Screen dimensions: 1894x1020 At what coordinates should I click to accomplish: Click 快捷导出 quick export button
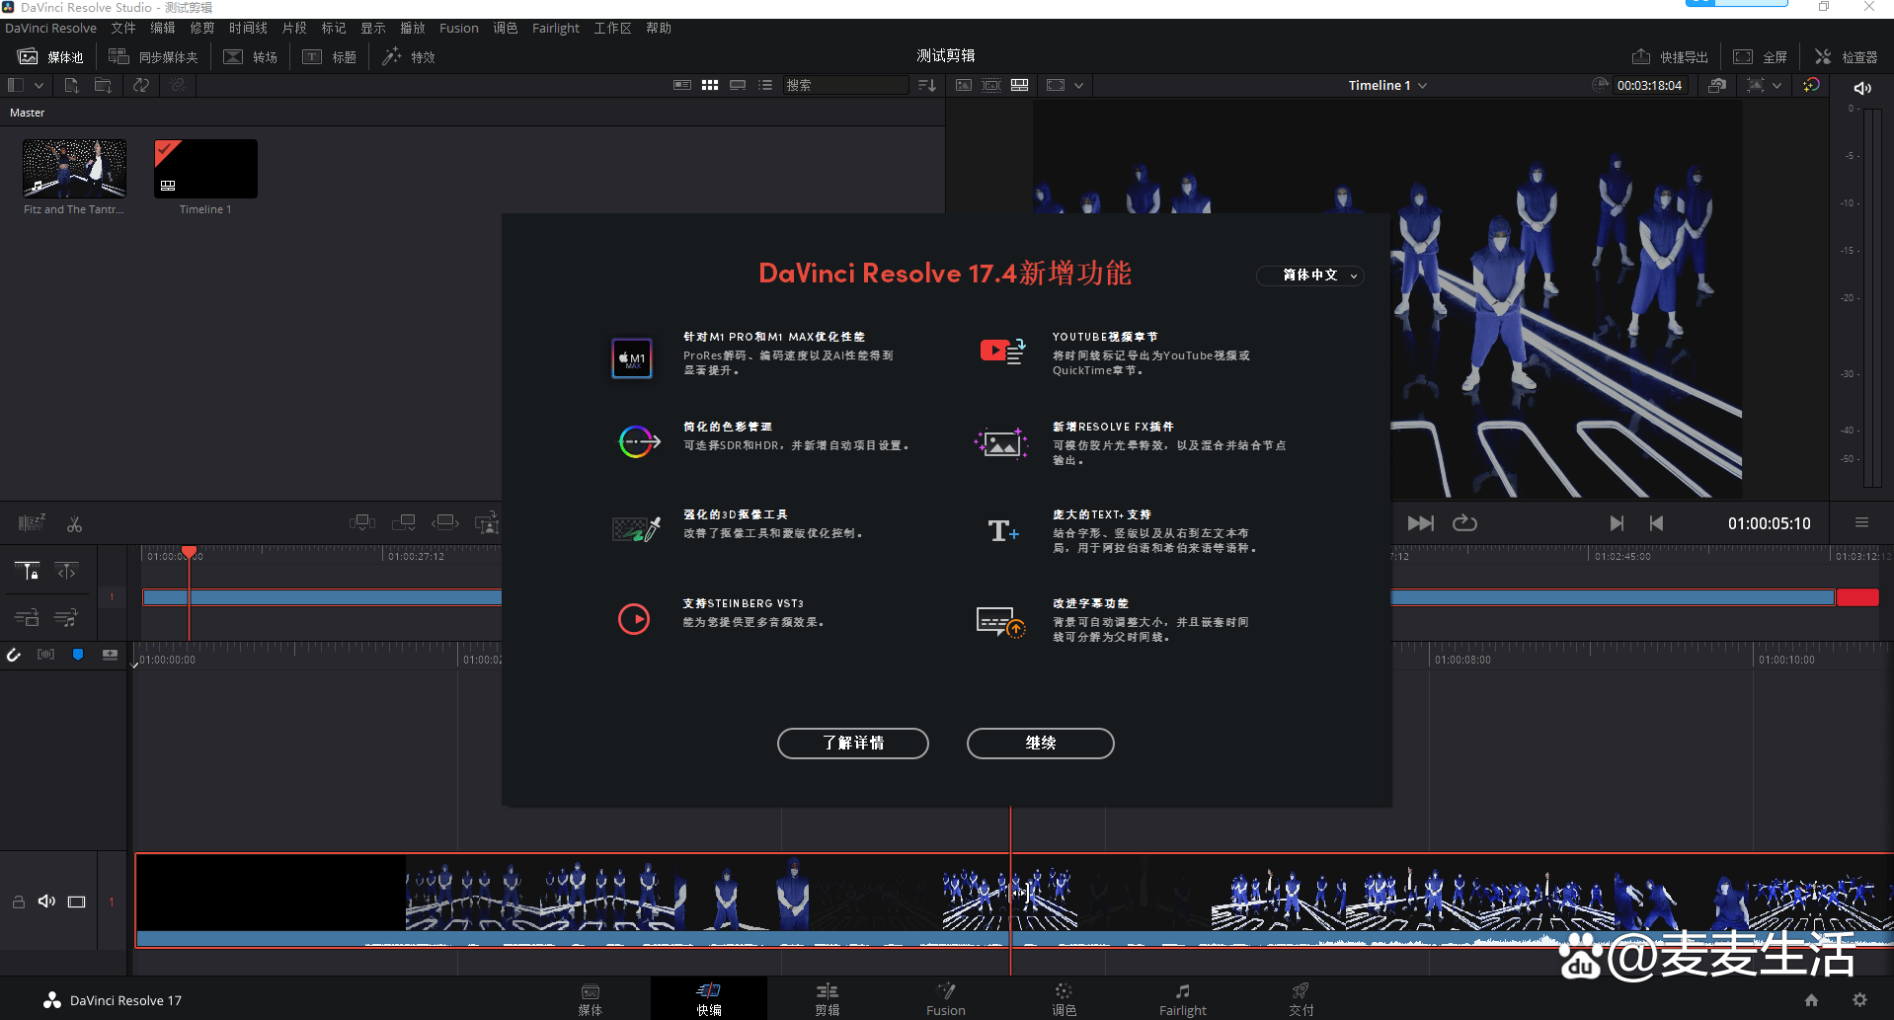(1670, 57)
